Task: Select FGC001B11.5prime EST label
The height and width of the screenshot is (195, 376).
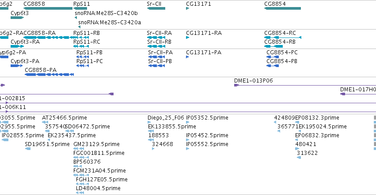Action: point(99,153)
